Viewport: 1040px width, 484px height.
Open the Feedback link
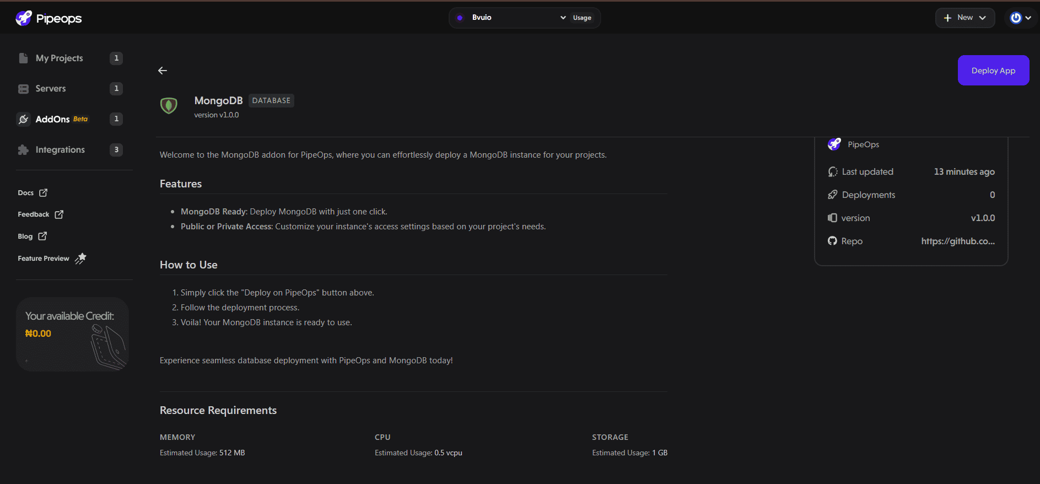tap(41, 214)
